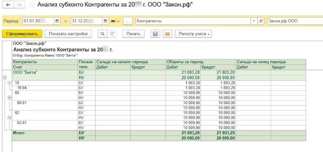Click the Печать button
The width and height of the screenshot is (323, 152).
pyautogui.click(x=133, y=34)
